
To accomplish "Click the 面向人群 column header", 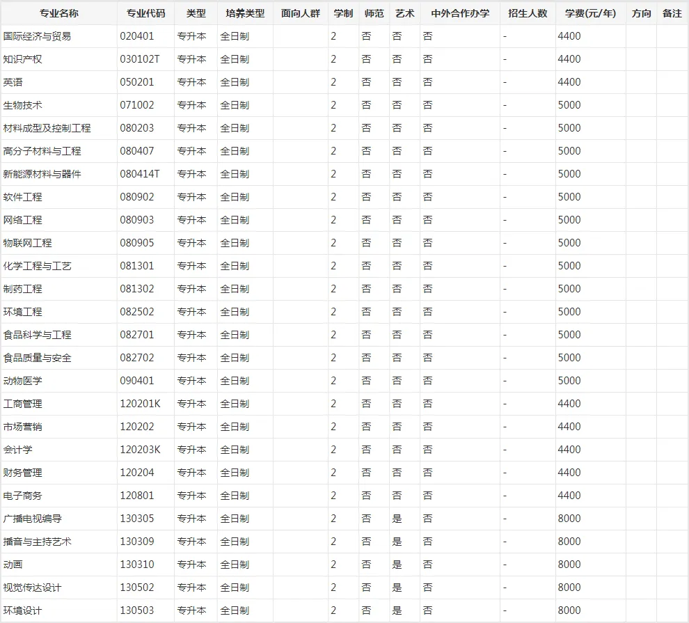I will (301, 13).
